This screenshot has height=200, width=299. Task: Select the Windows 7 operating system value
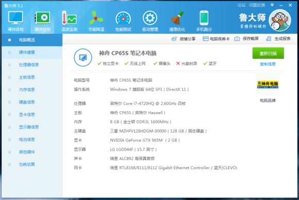pos(149,89)
